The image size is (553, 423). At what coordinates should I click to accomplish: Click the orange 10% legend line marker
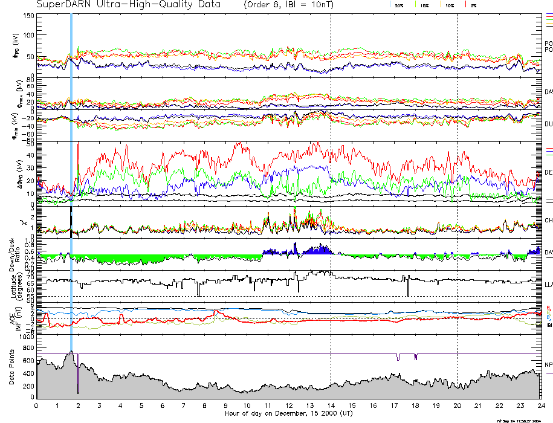coord(441,5)
